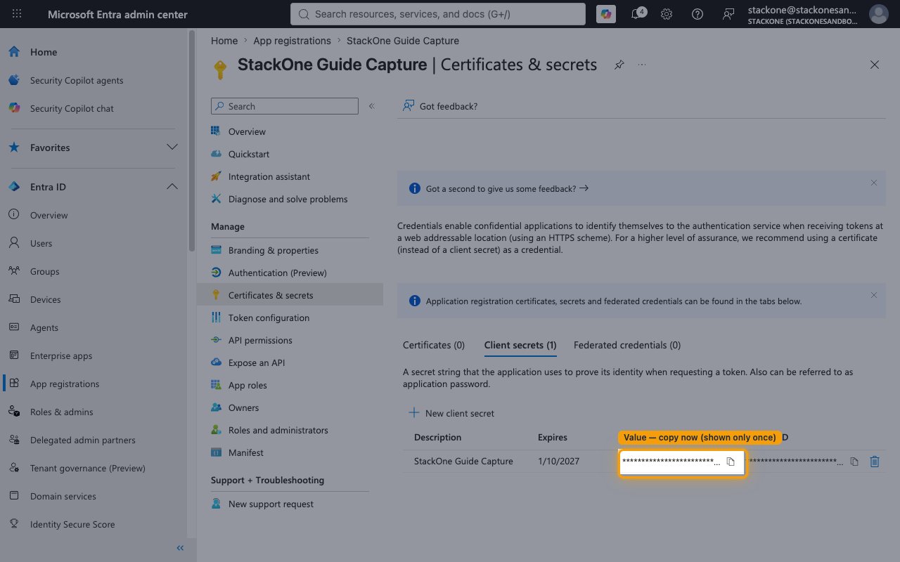Focus the global search box
The height and width of the screenshot is (562, 900).
coord(438,14)
